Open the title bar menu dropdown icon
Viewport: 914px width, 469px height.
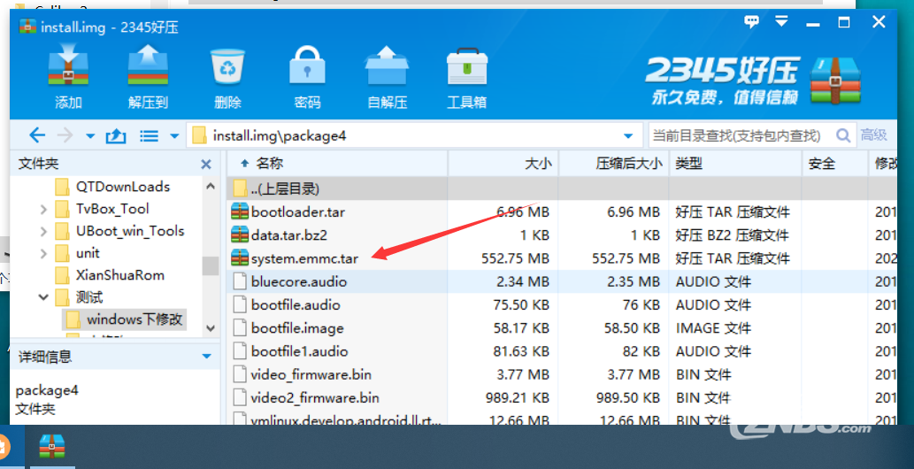(781, 21)
